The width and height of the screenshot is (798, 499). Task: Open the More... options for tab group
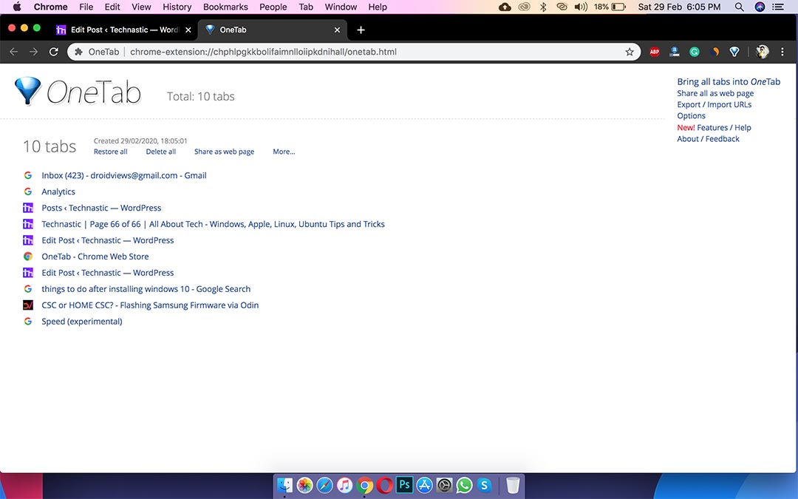[x=284, y=152]
